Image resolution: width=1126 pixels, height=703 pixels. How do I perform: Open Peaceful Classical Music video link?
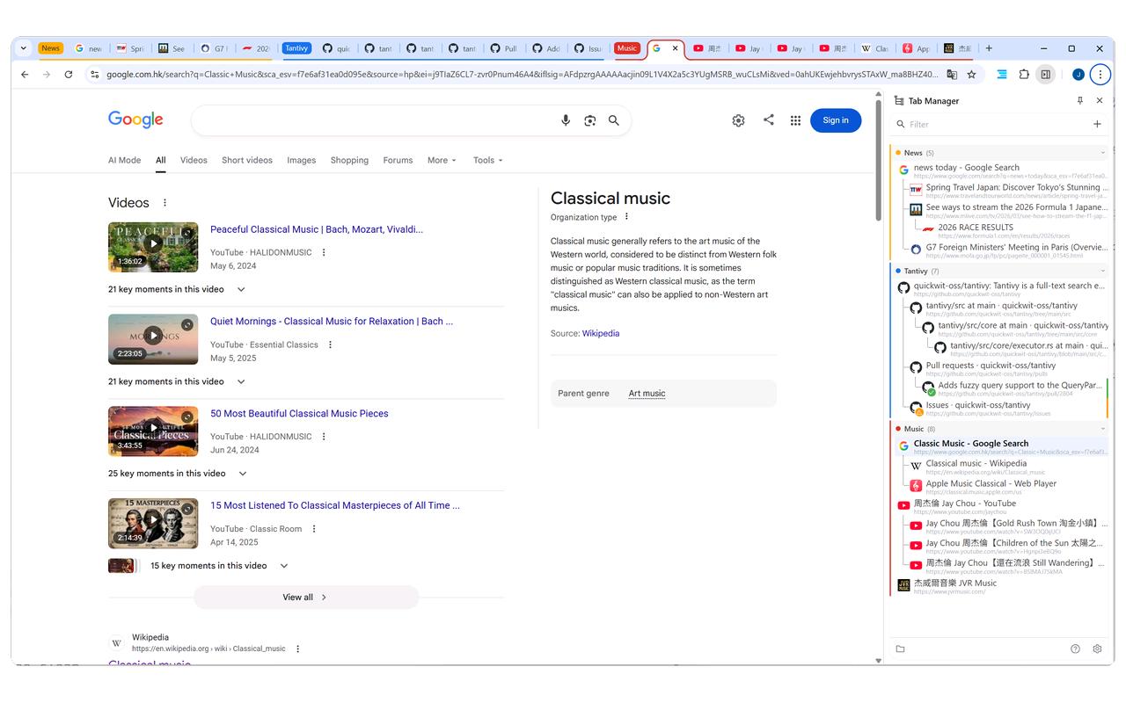pyautogui.click(x=317, y=229)
